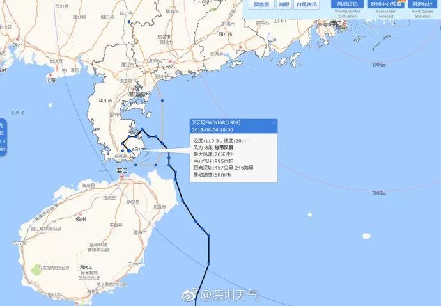This screenshot has height=306, width=441.
Task: Close the EWINIAR typhoon info popup
Action: click(x=274, y=122)
